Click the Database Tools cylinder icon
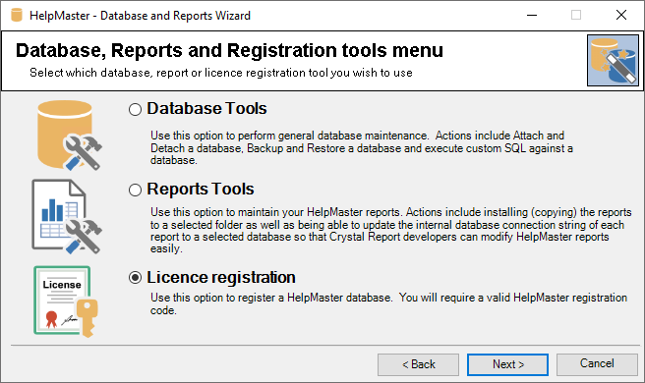645x383 pixels. click(70, 136)
